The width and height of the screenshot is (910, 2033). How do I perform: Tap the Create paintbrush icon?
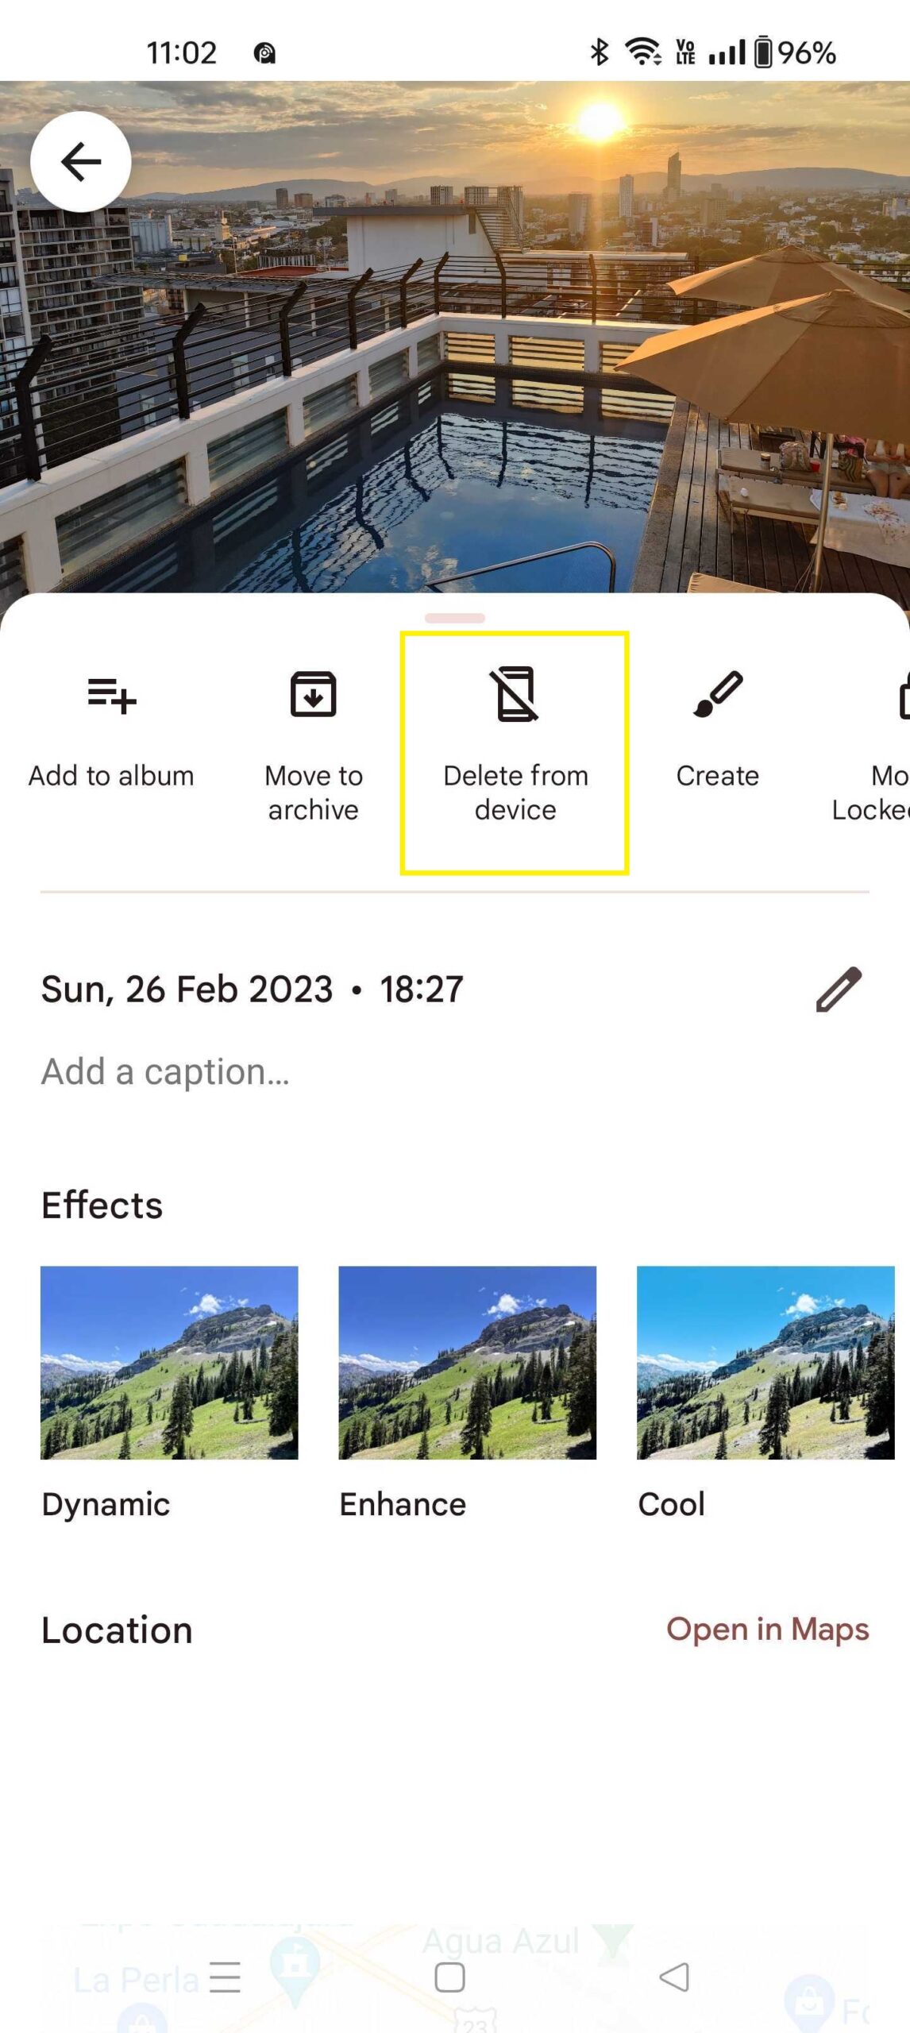click(718, 695)
